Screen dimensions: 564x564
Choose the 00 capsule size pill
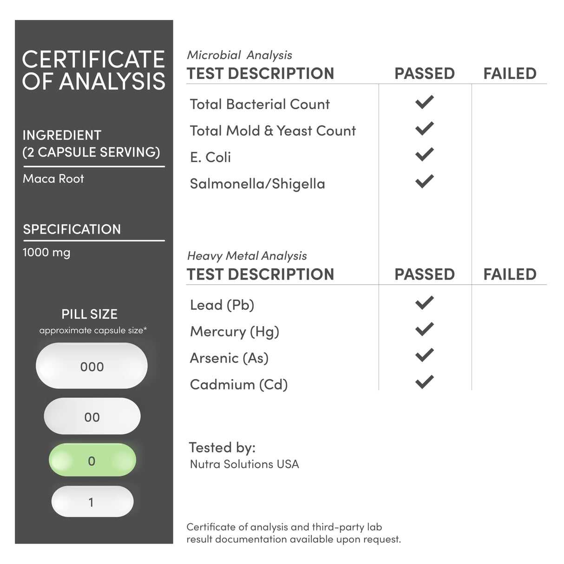[92, 416]
